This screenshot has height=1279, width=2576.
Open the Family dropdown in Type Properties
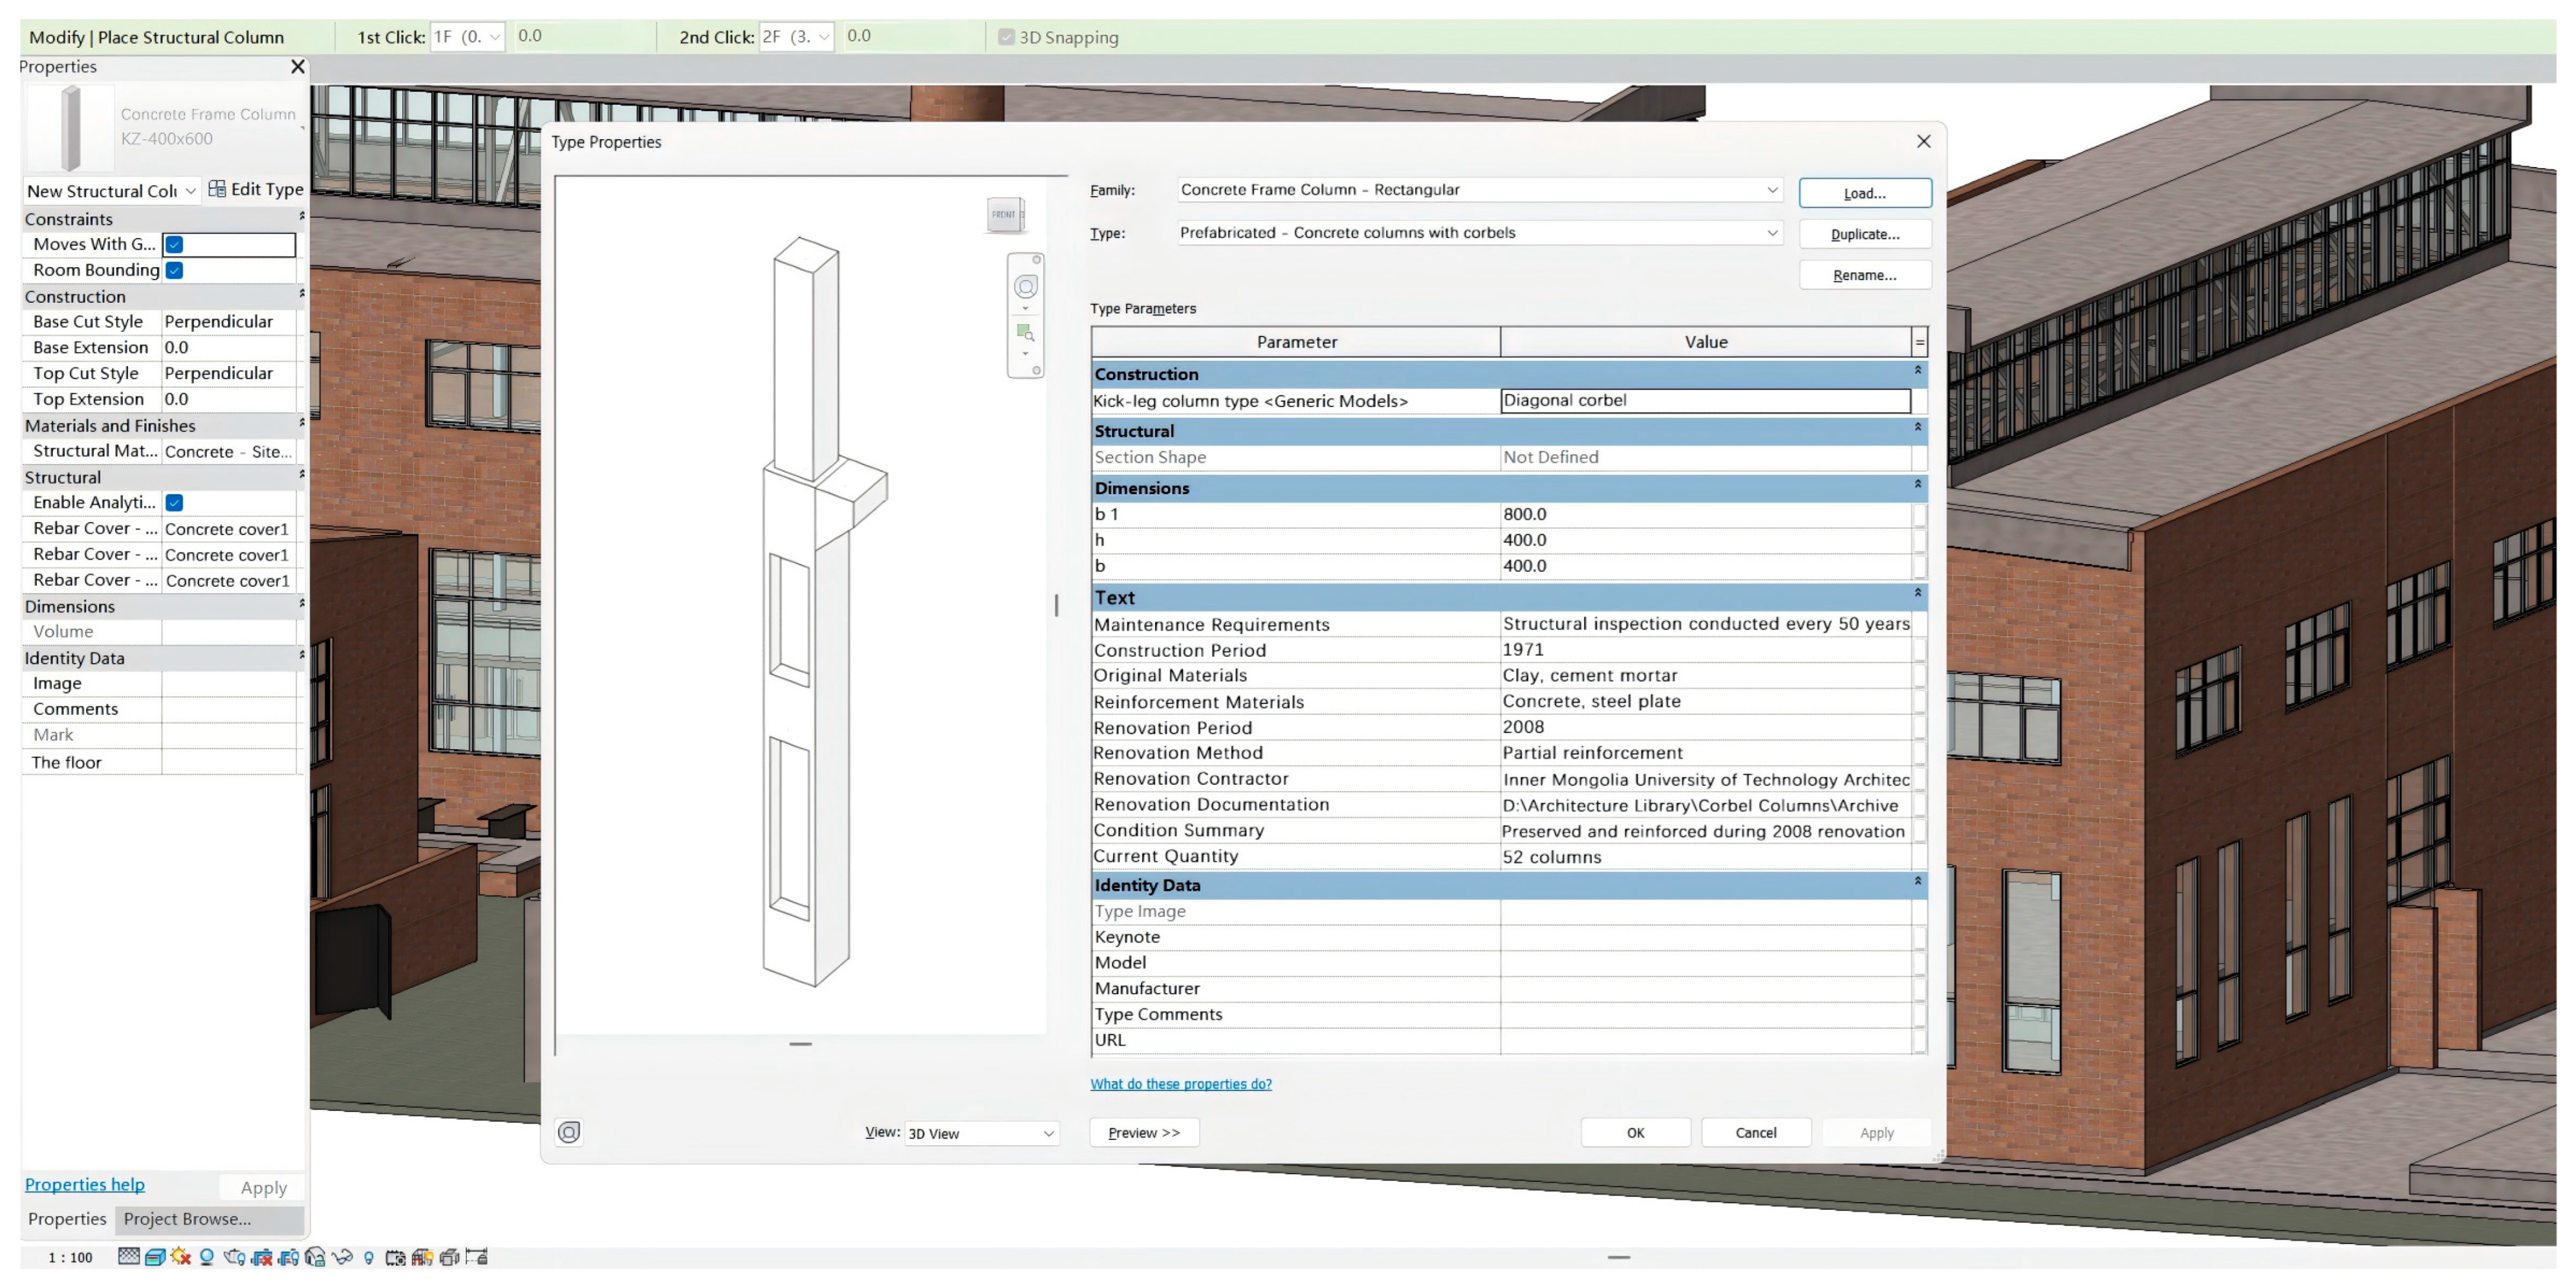[x=1771, y=190]
